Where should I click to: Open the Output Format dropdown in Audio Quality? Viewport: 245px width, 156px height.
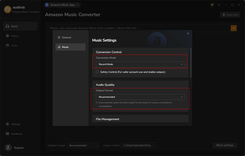(140, 97)
